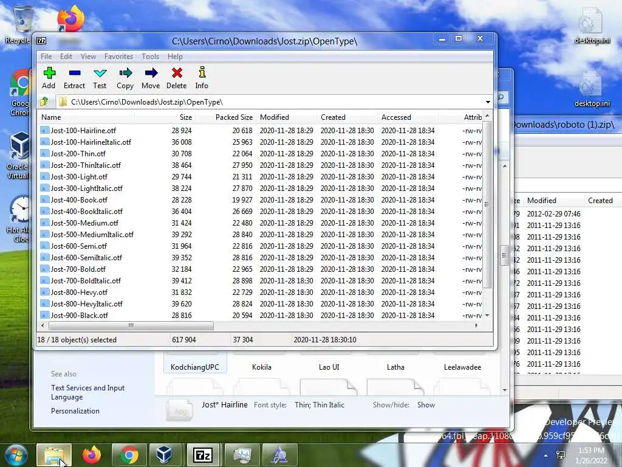Sort by the Name column header

(x=86, y=117)
